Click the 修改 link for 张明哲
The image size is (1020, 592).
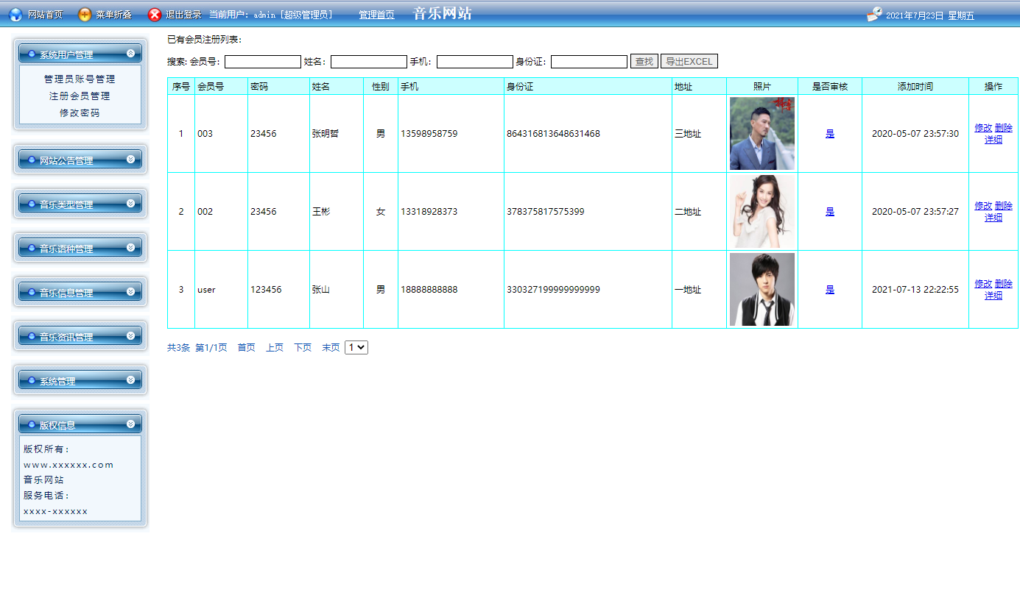983,127
